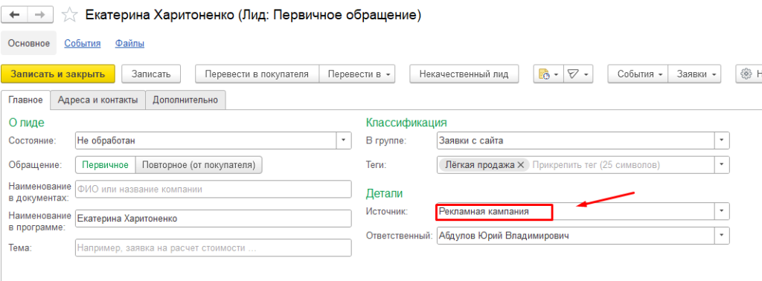Click the Детали section heading

click(x=384, y=193)
